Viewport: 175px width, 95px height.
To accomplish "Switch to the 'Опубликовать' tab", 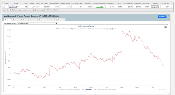I will [60, 20].
